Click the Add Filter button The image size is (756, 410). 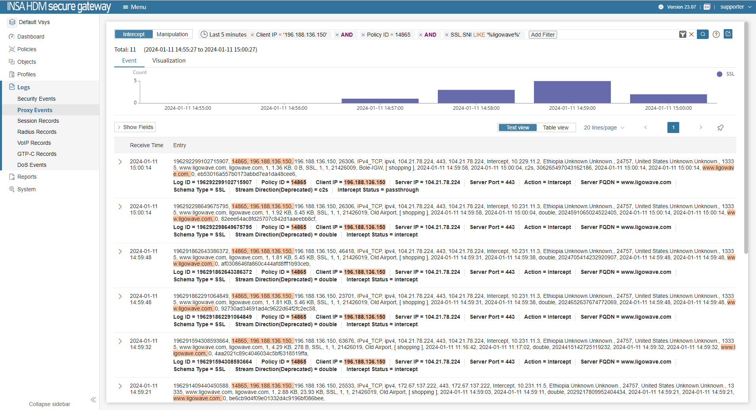[543, 35]
